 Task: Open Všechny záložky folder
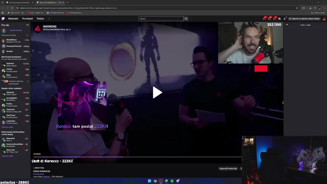click(318, 13)
